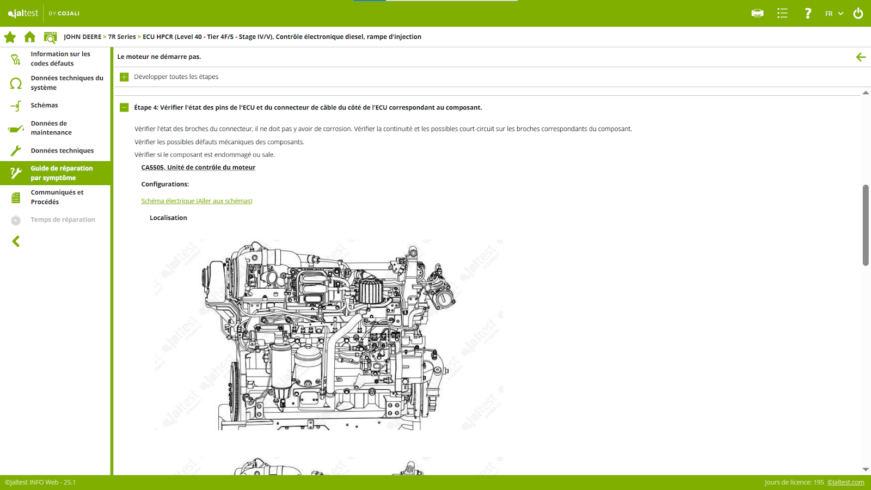Click the Étape 4 heading text

[308, 108]
